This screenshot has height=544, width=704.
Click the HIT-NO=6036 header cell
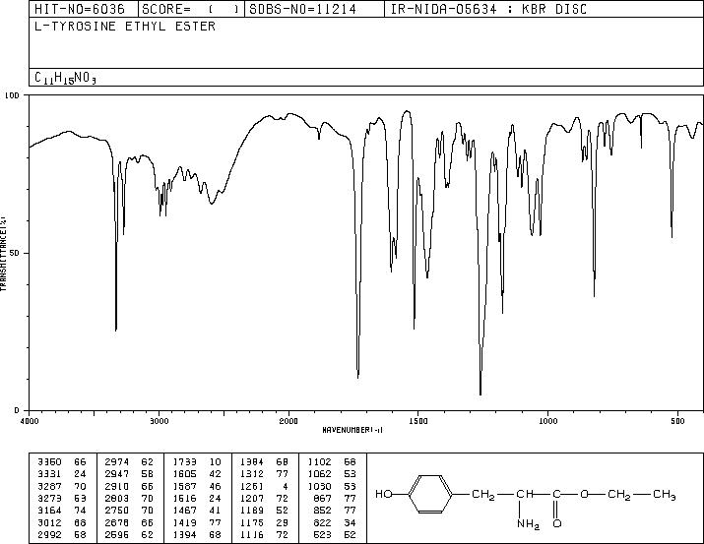tap(84, 9)
